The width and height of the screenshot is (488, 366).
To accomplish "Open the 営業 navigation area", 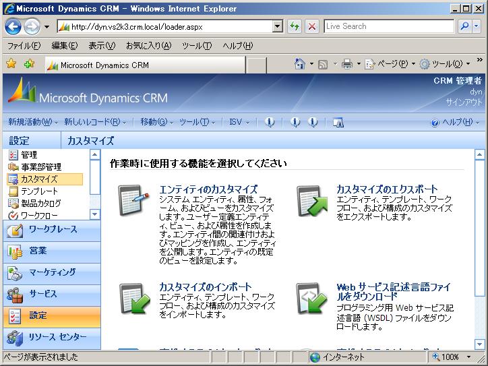I will pos(52,252).
